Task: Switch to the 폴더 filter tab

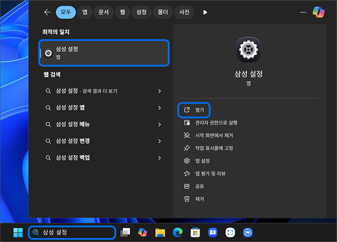Action: pos(163,12)
